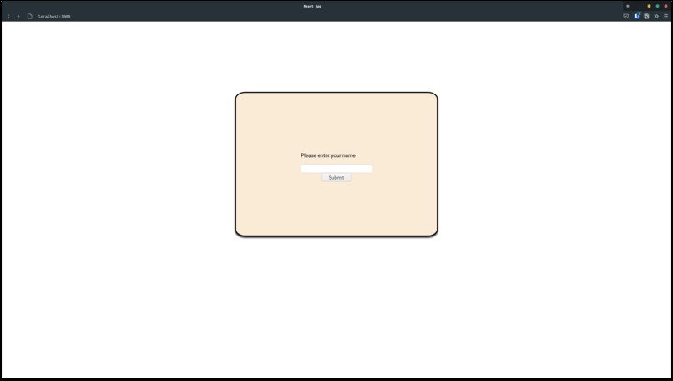Click the gray extension icon beside Bitwarden

coord(646,17)
